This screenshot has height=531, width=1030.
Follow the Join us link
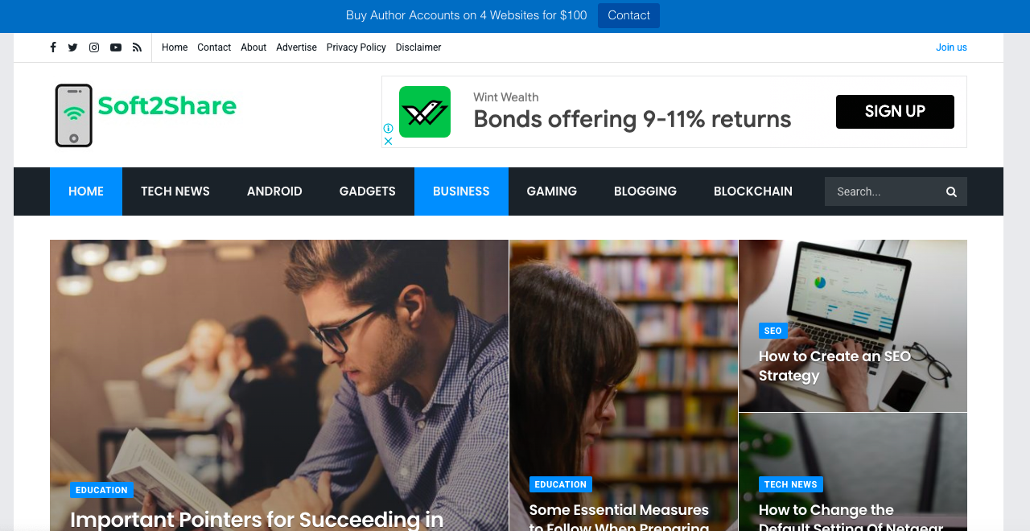[951, 47]
